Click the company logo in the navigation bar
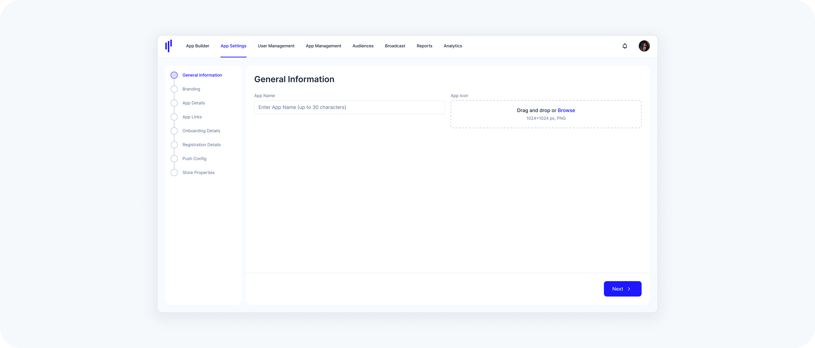This screenshot has height=348, width=815. (169, 46)
